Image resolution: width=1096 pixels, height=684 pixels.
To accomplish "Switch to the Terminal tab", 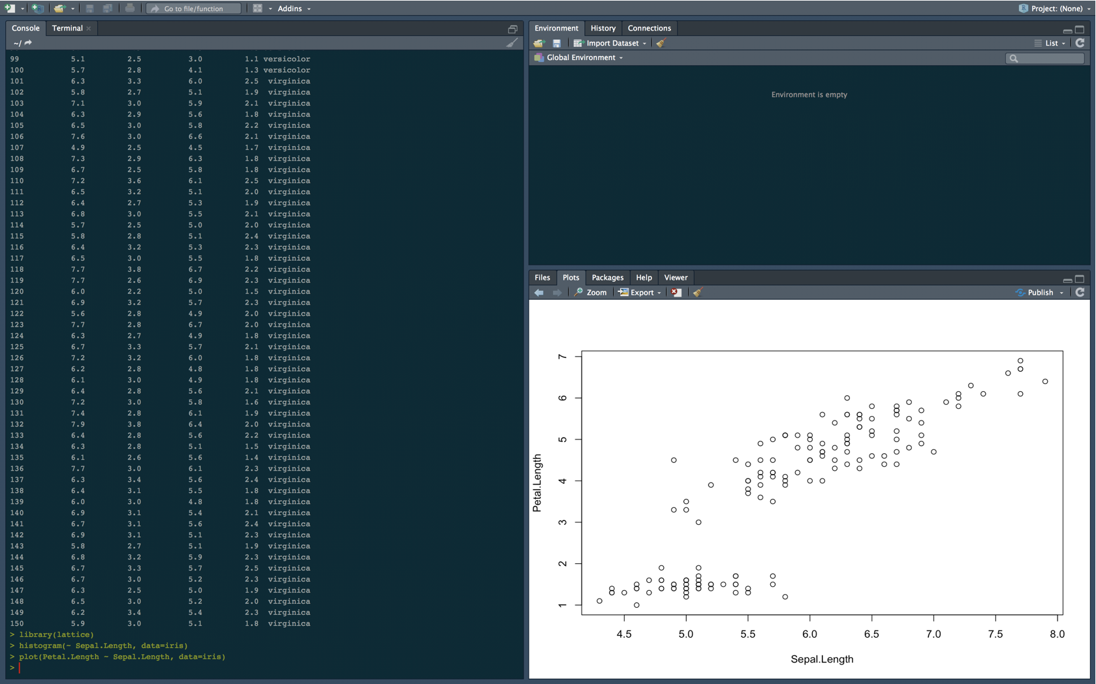I will 67,28.
